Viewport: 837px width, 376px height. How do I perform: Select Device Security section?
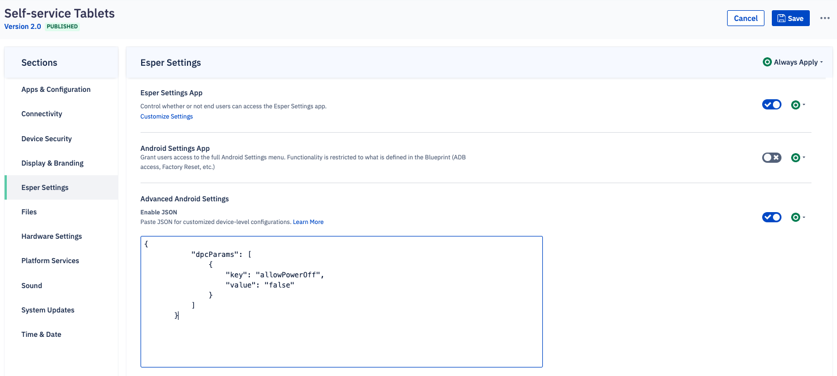61,138
